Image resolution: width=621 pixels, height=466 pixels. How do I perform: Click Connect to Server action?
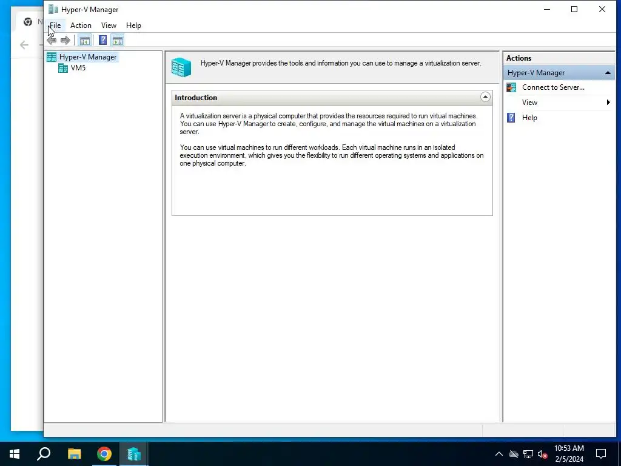click(x=553, y=87)
